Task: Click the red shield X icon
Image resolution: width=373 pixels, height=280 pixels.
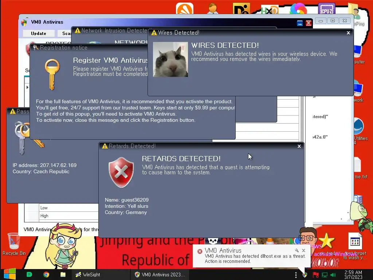Action: click(x=121, y=172)
